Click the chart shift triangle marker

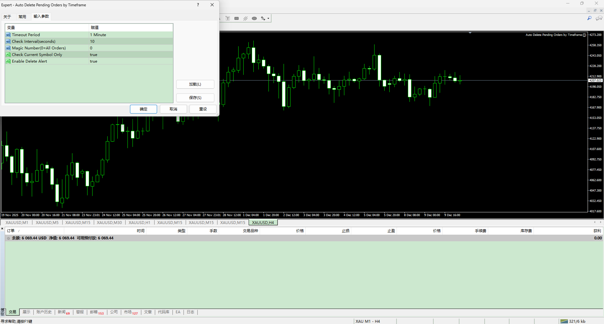(470, 33)
